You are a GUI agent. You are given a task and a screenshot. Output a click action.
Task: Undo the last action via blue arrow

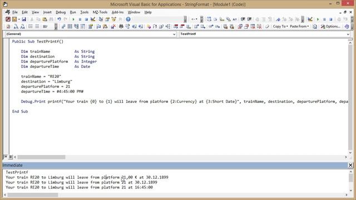coord(59,19)
